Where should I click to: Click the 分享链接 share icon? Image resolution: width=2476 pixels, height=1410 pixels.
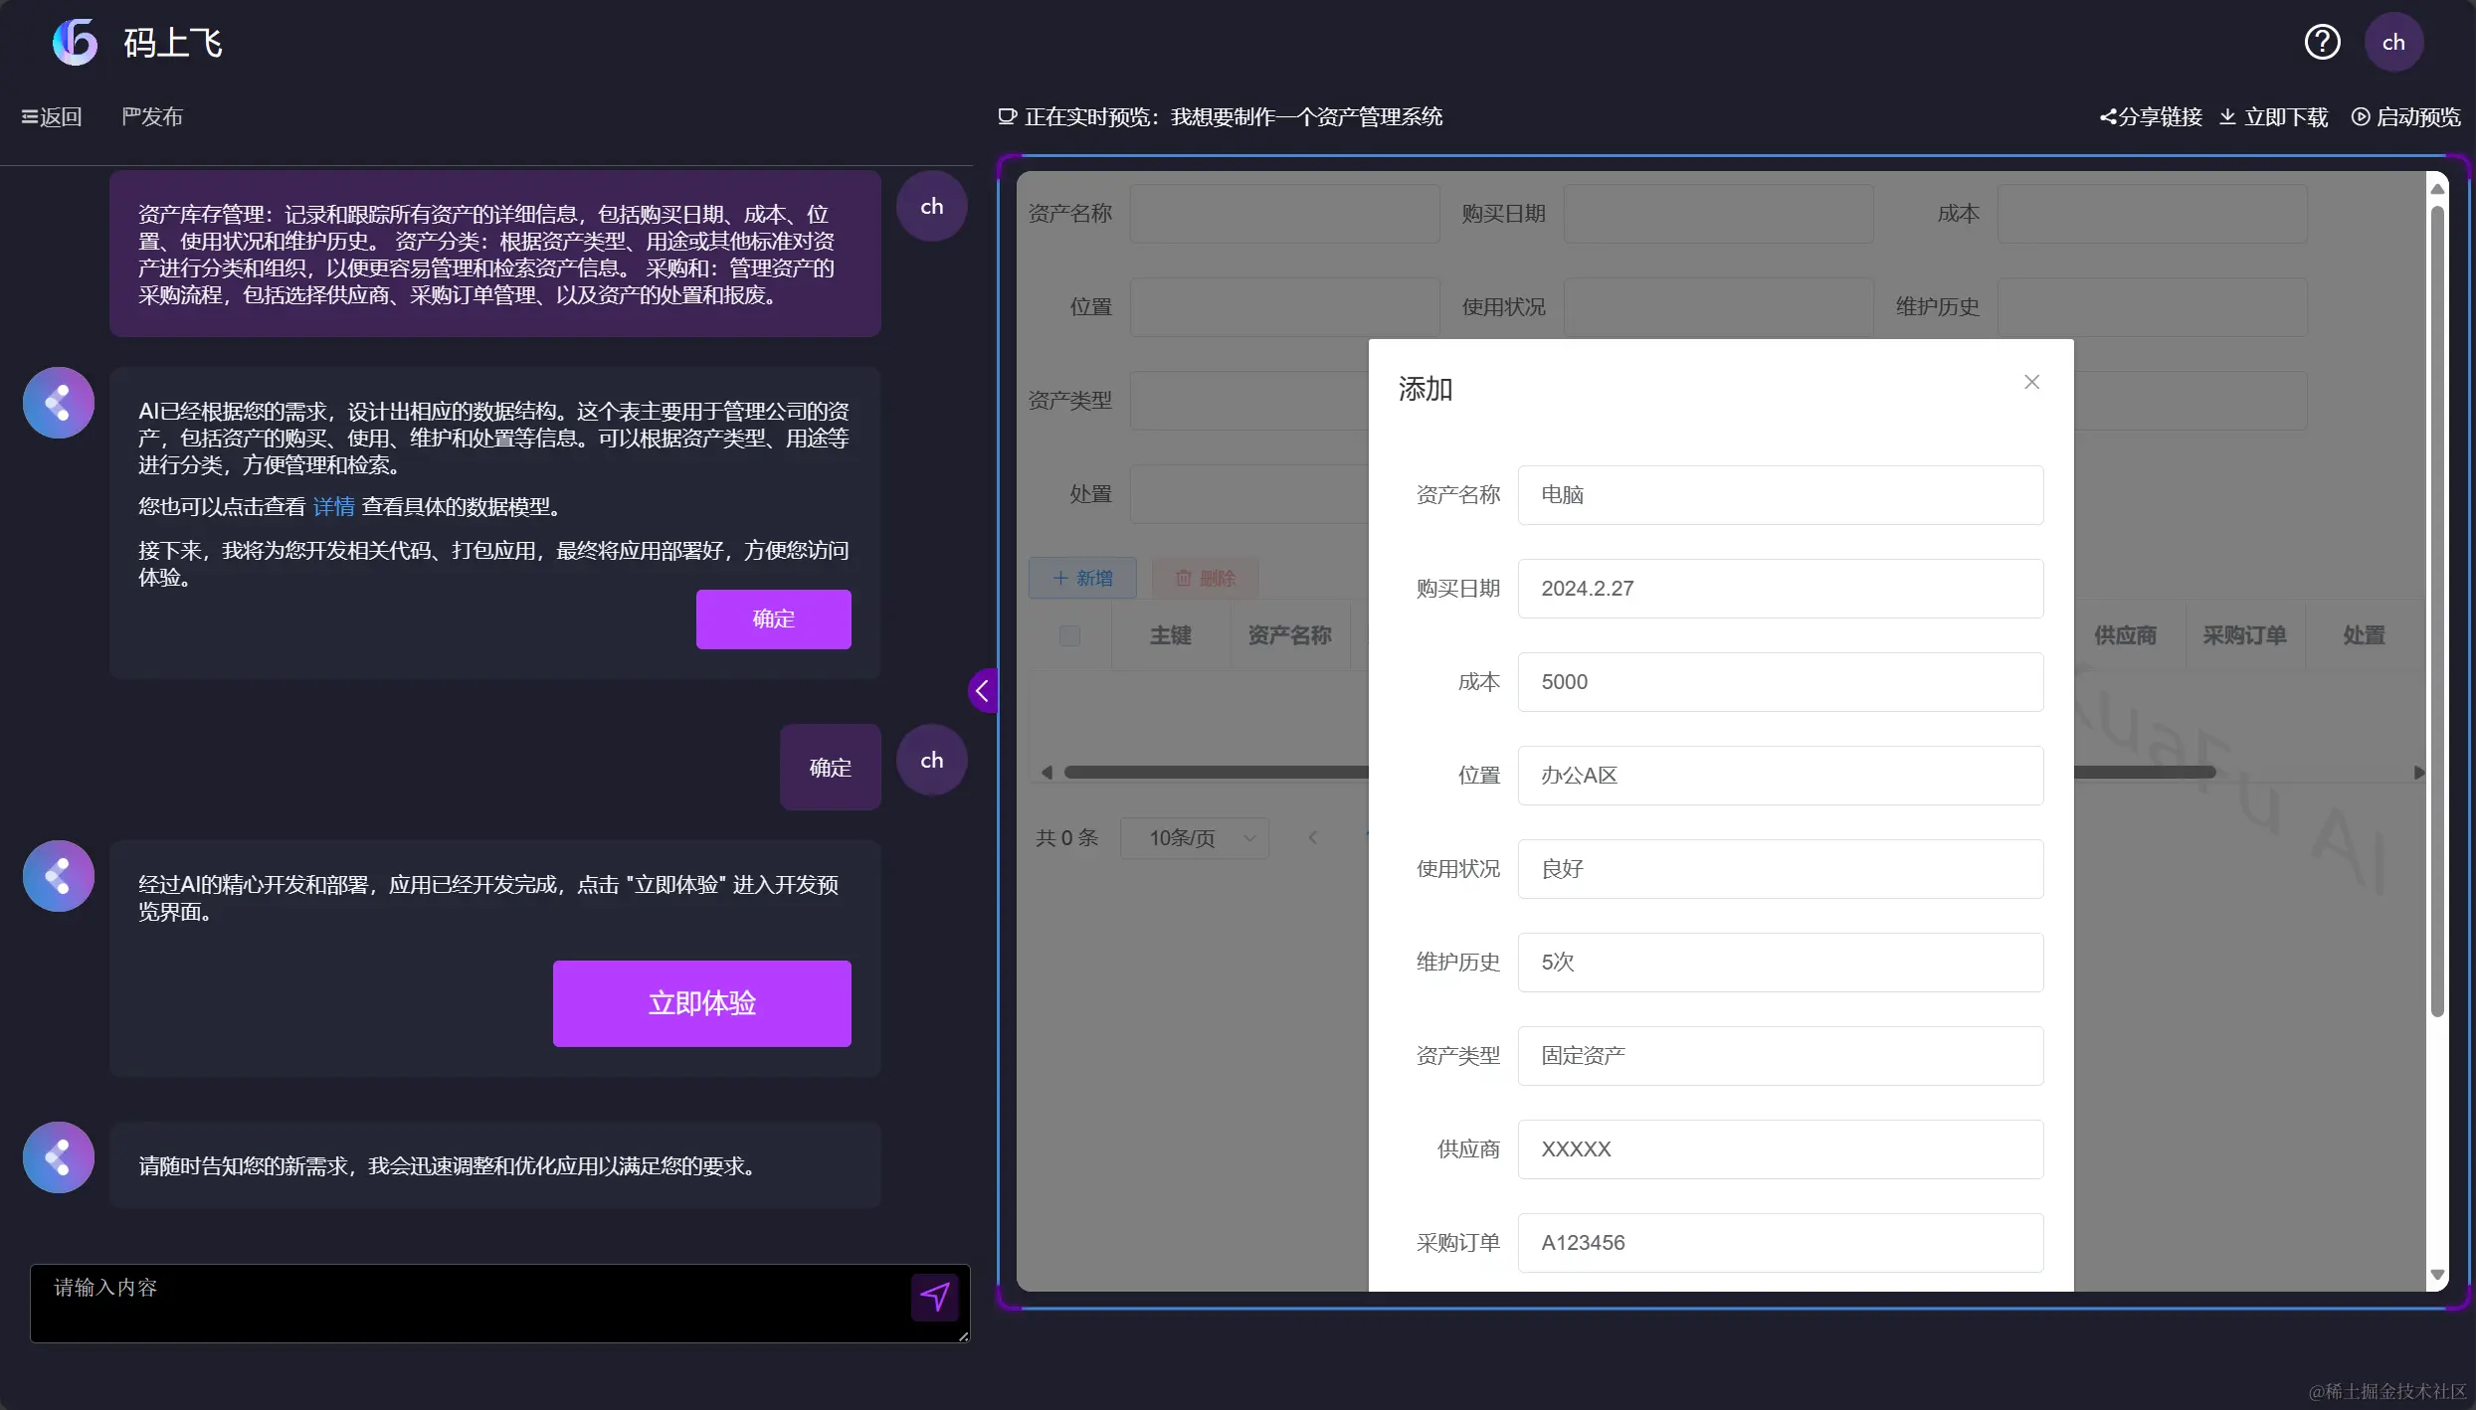coord(2108,117)
